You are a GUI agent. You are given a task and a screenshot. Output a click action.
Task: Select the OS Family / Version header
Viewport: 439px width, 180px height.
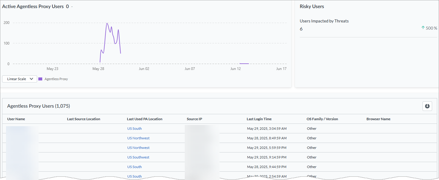click(322, 119)
